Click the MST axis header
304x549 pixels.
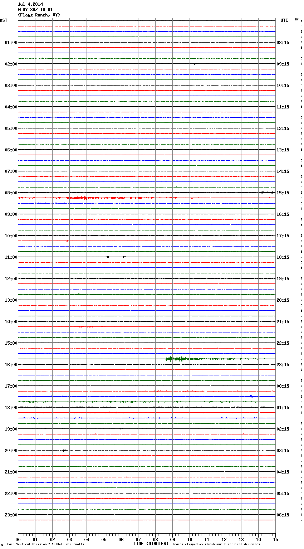click(4, 20)
